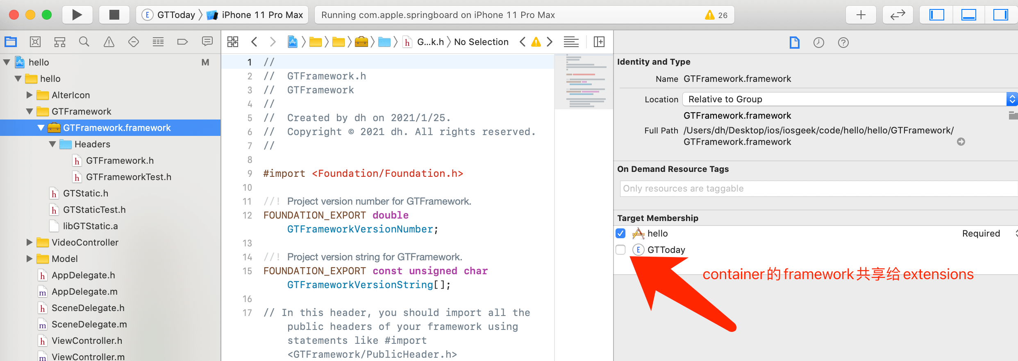Show the Debug navigator
The height and width of the screenshot is (361, 1018).
pos(158,42)
